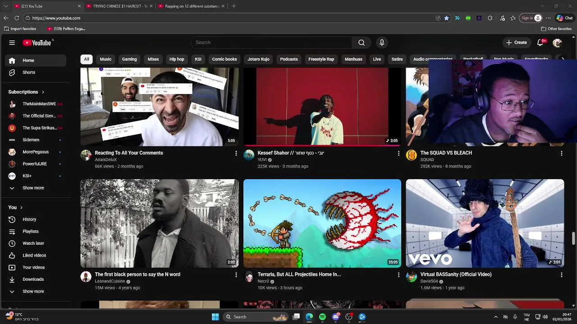This screenshot has height=324, width=577.
Task: Start voice search with microphone icon
Action: coord(382,42)
